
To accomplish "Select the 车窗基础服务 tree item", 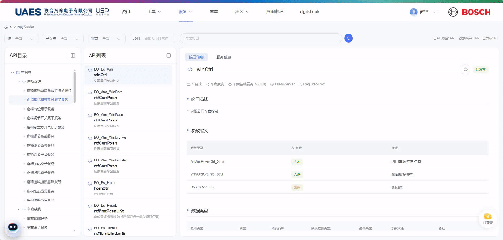I will (x=37, y=218).
